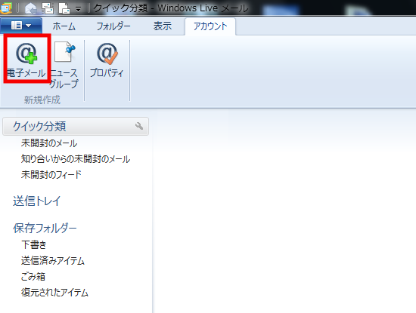Screen dimensions: 416x313
Task: Open 送信済みアイテム folder
Action: coord(53,261)
